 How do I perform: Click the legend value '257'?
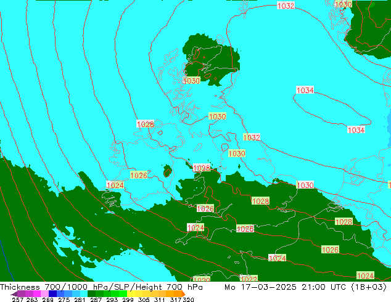pyautogui.click(x=18, y=300)
